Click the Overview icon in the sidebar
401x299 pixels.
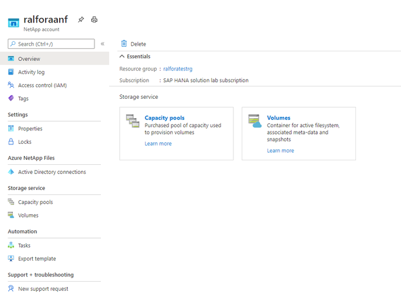[11, 58]
